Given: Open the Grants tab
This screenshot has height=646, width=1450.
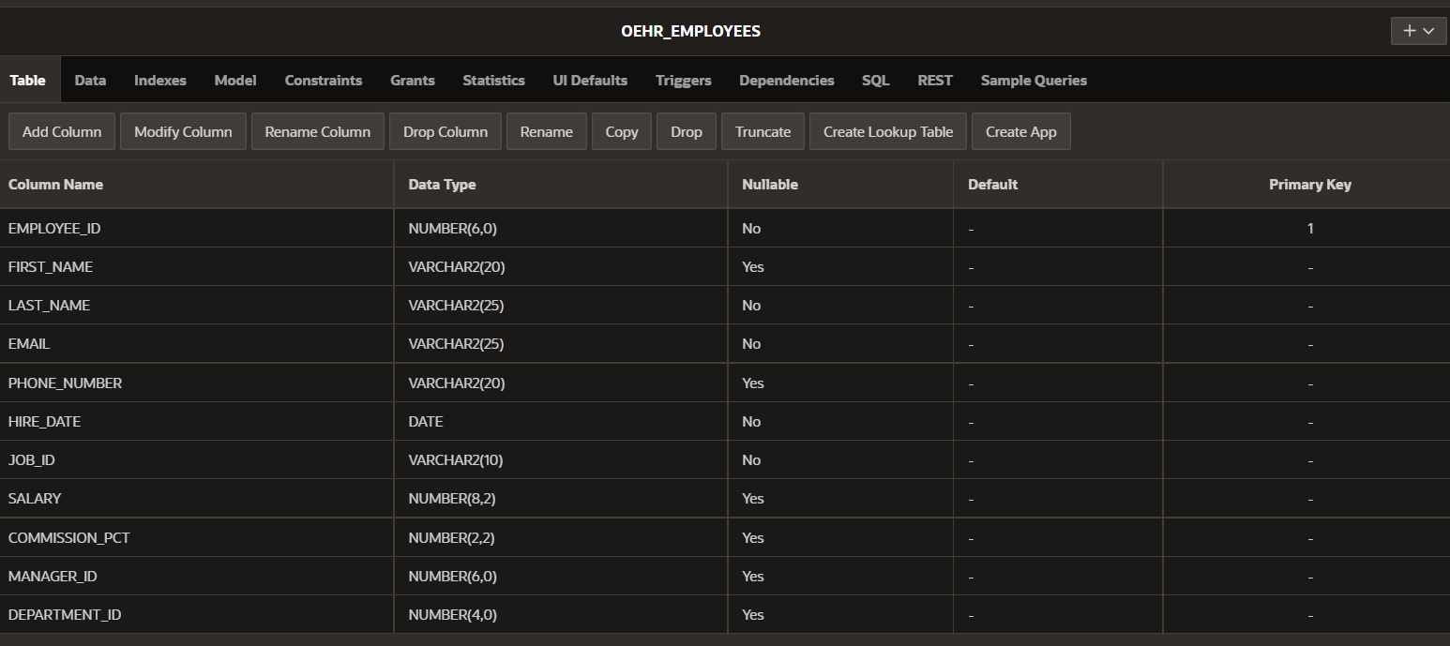Looking at the screenshot, I should pos(412,80).
